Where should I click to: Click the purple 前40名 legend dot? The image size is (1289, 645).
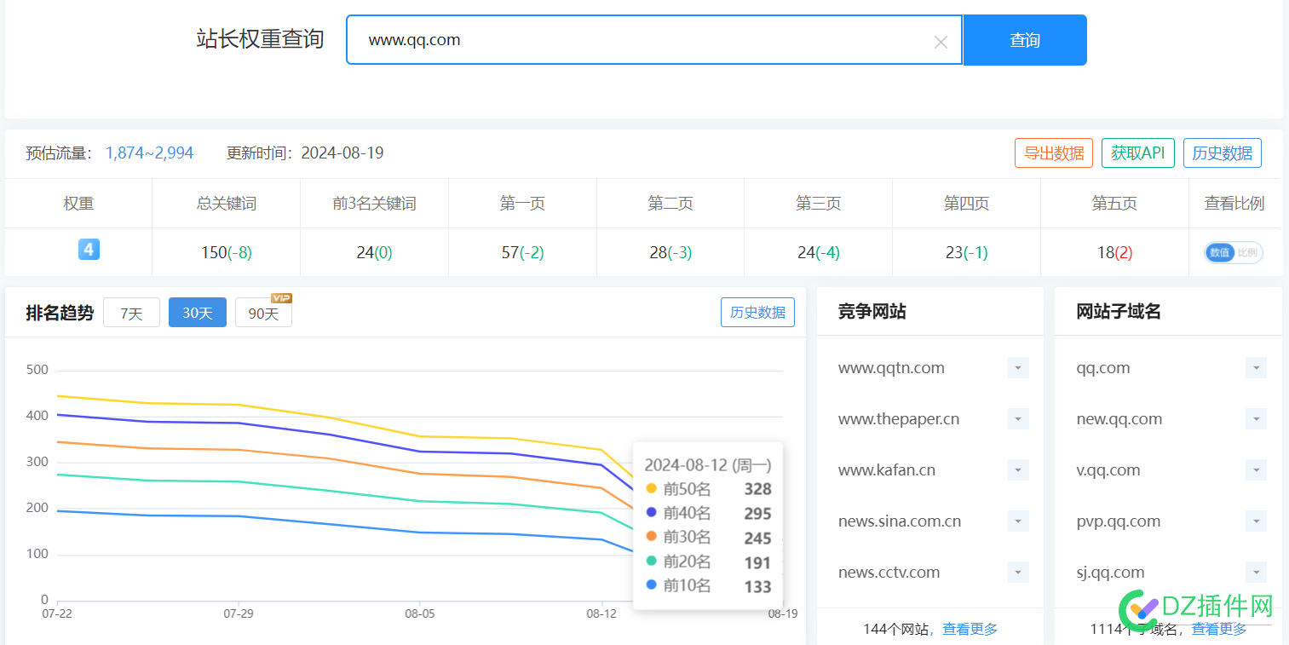click(652, 512)
